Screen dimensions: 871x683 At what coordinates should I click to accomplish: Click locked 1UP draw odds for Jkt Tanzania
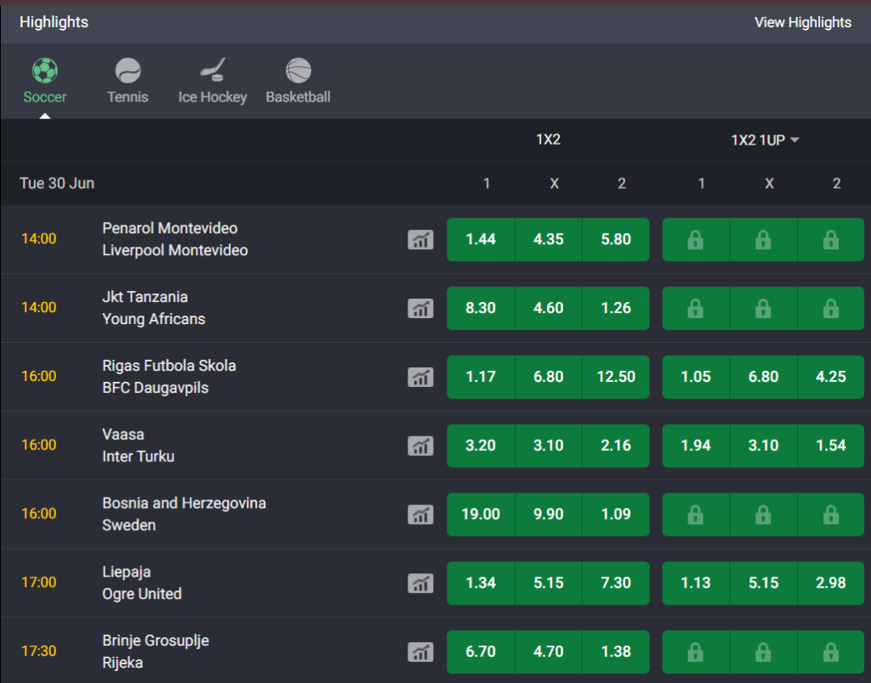pyautogui.click(x=763, y=309)
